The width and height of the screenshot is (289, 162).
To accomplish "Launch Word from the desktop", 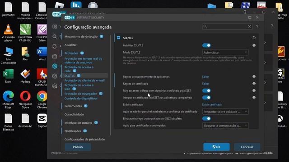I will pyautogui.click(x=42, y=54).
